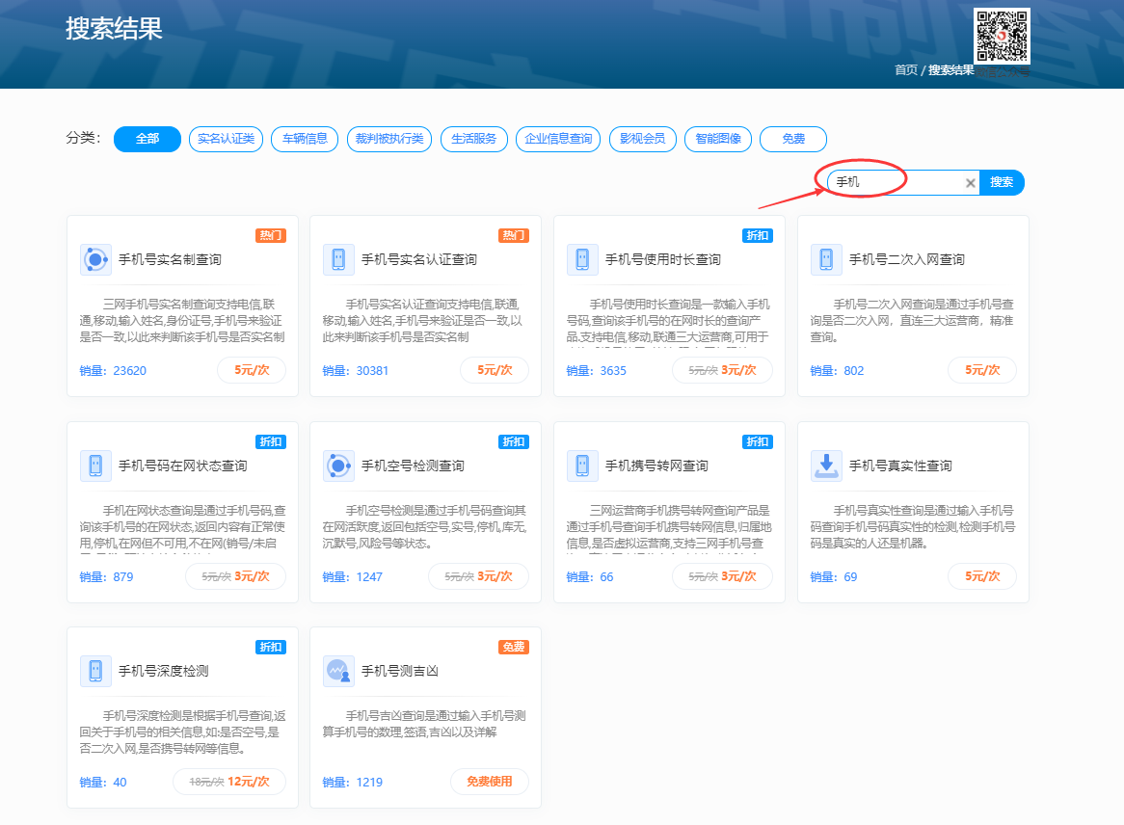Open the 手机号携号转网查询 service title

click(656, 466)
